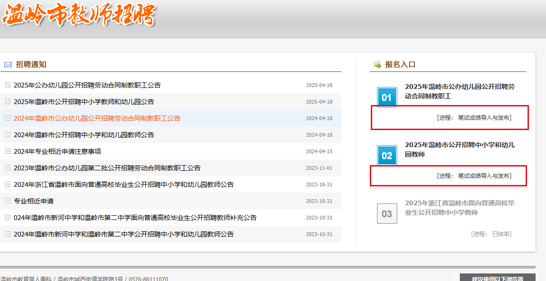Click 笔试成绩导入与发布 status under entry 02

pos(484,176)
